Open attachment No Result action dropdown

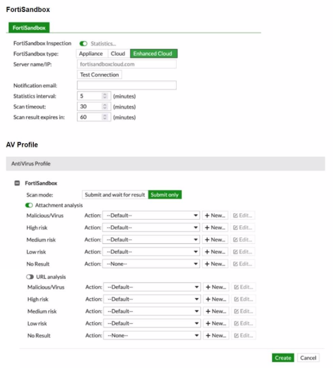coord(151,264)
